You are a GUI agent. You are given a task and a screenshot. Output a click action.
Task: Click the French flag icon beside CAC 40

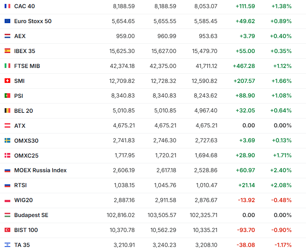click(7, 6)
